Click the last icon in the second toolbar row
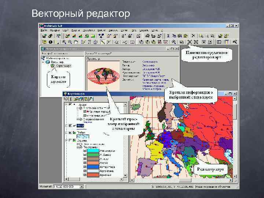The width and height of the screenshot is (264, 198). pyautogui.click(x=235, y=42)
